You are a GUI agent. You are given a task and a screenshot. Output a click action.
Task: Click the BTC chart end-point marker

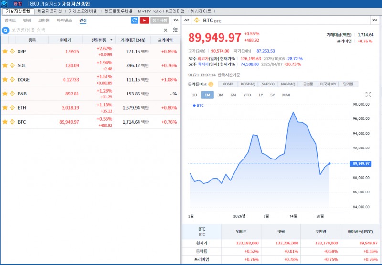pos(329,164)
